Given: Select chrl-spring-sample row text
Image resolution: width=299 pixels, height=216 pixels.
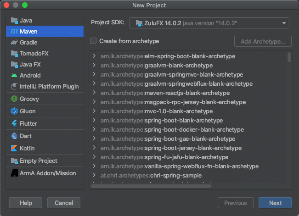Looking at the screenshot, I should point(151,176).
